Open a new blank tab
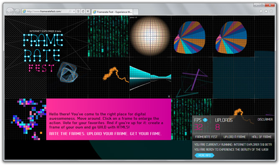Viewport: 280px width, 165px height. [136, 12]
